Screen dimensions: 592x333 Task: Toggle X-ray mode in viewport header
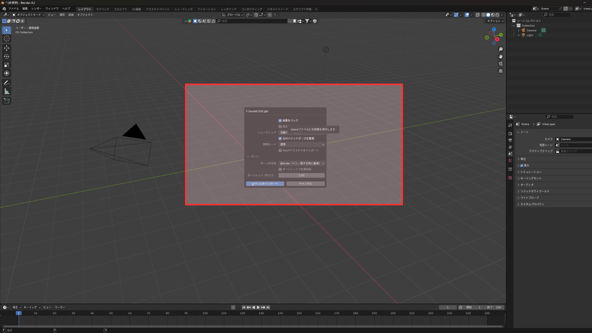point(478,15)
